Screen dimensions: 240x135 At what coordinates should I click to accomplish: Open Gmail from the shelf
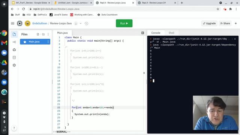[4, 43]
